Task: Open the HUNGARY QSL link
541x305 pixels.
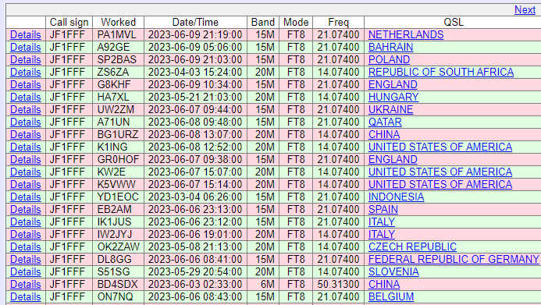Action: coord(393,98)
